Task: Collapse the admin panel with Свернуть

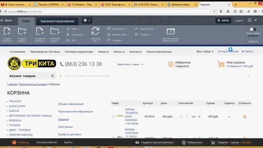Action: point(252,41)
